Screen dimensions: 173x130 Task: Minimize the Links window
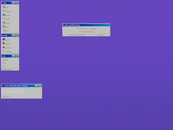pyautogui.click(x=13, y=56)
